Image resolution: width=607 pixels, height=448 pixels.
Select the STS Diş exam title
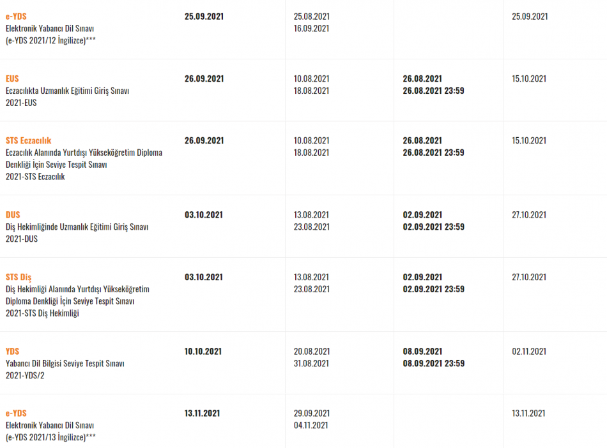pos(18,277)
